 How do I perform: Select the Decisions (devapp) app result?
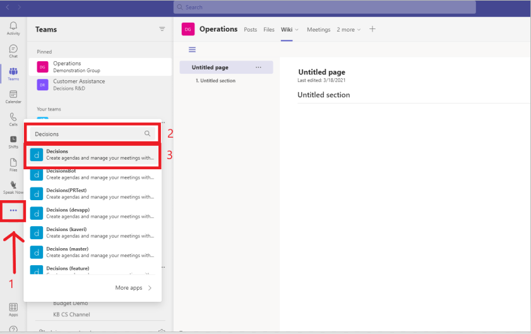coord(92,213)
